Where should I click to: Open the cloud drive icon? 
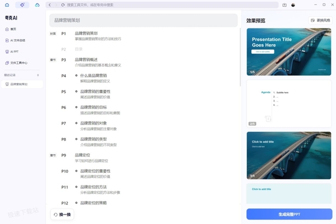[38, 5]
